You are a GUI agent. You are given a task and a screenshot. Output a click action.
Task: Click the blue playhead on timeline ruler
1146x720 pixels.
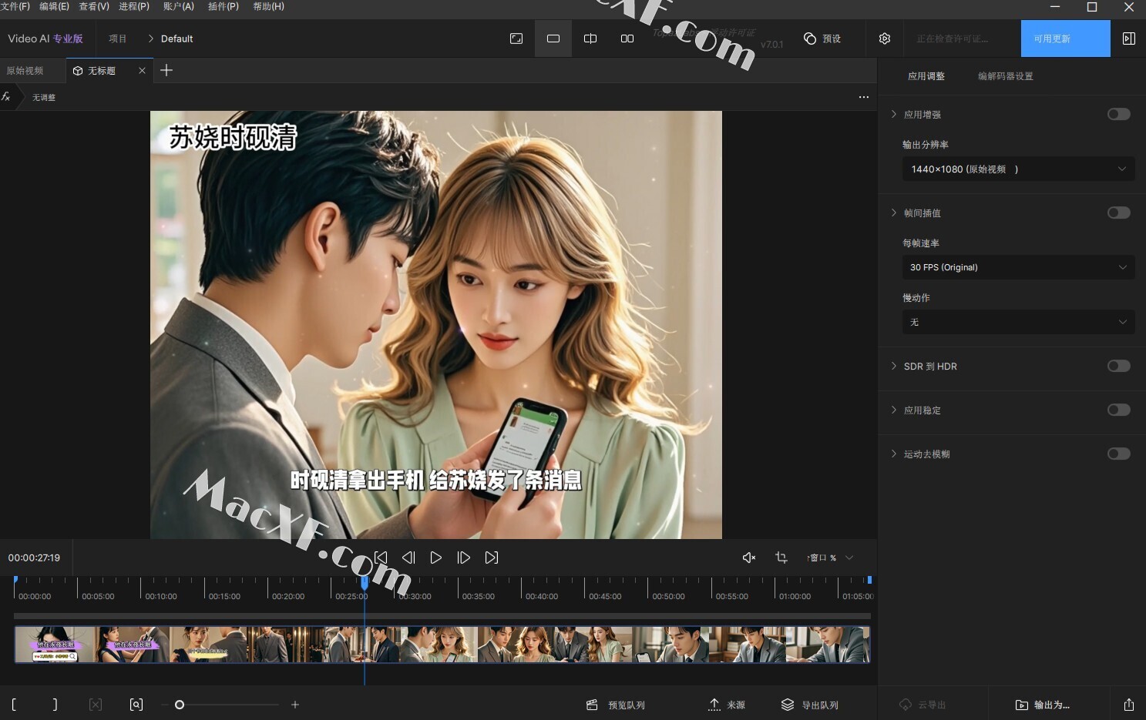click(365, 583)
